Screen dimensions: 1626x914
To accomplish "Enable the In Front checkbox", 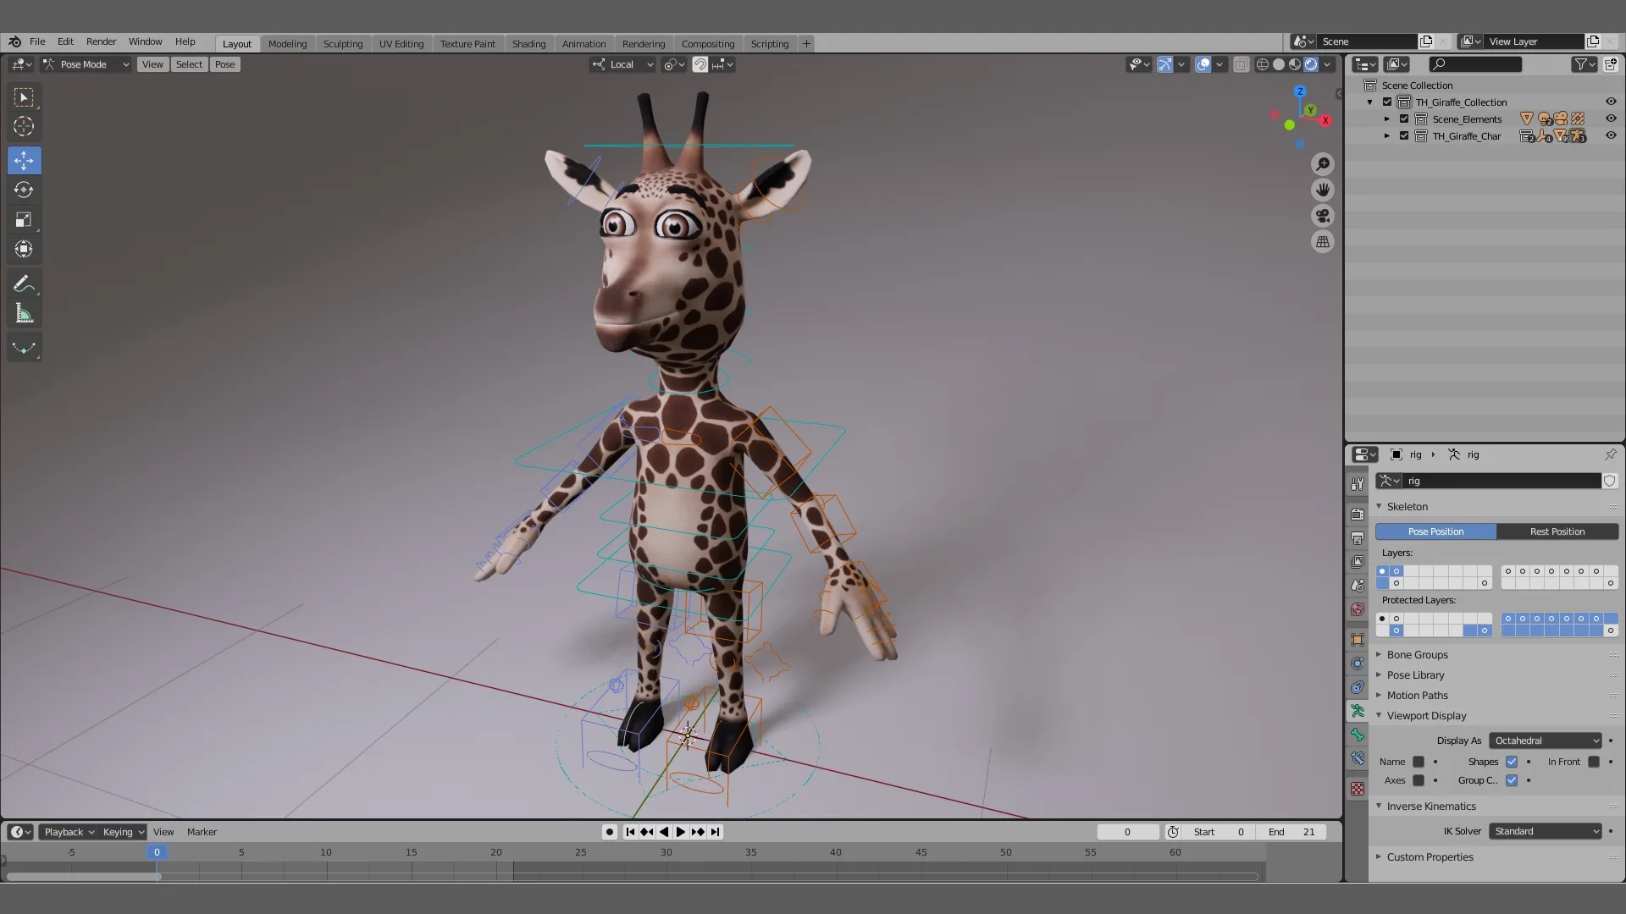I will coord(1594,762).
